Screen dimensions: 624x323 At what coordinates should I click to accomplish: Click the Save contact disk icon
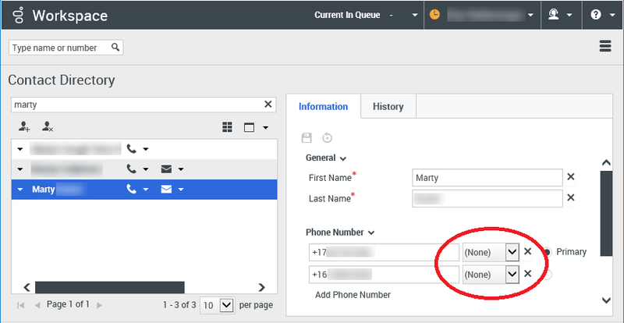[x=307, y=138]
